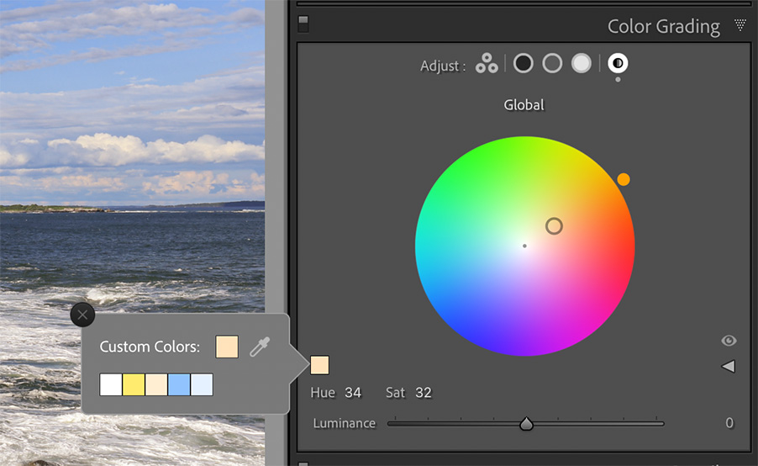Click the Custom Colors label
The width and height of the screenshot is (758, 466).
pyautogui.click(x=150, y=347)
